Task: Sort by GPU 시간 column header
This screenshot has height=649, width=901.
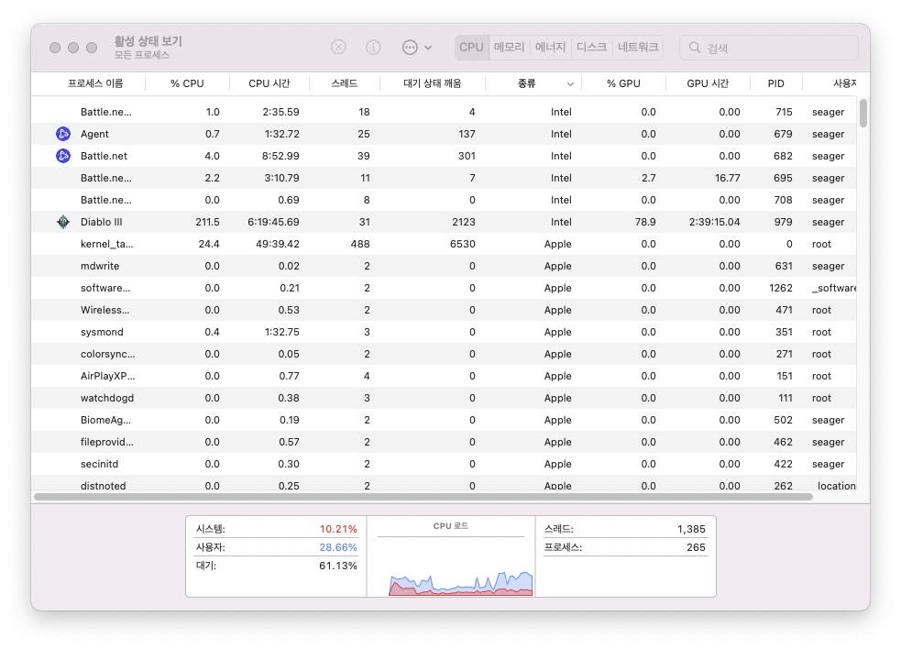Action: click(708, 83)
